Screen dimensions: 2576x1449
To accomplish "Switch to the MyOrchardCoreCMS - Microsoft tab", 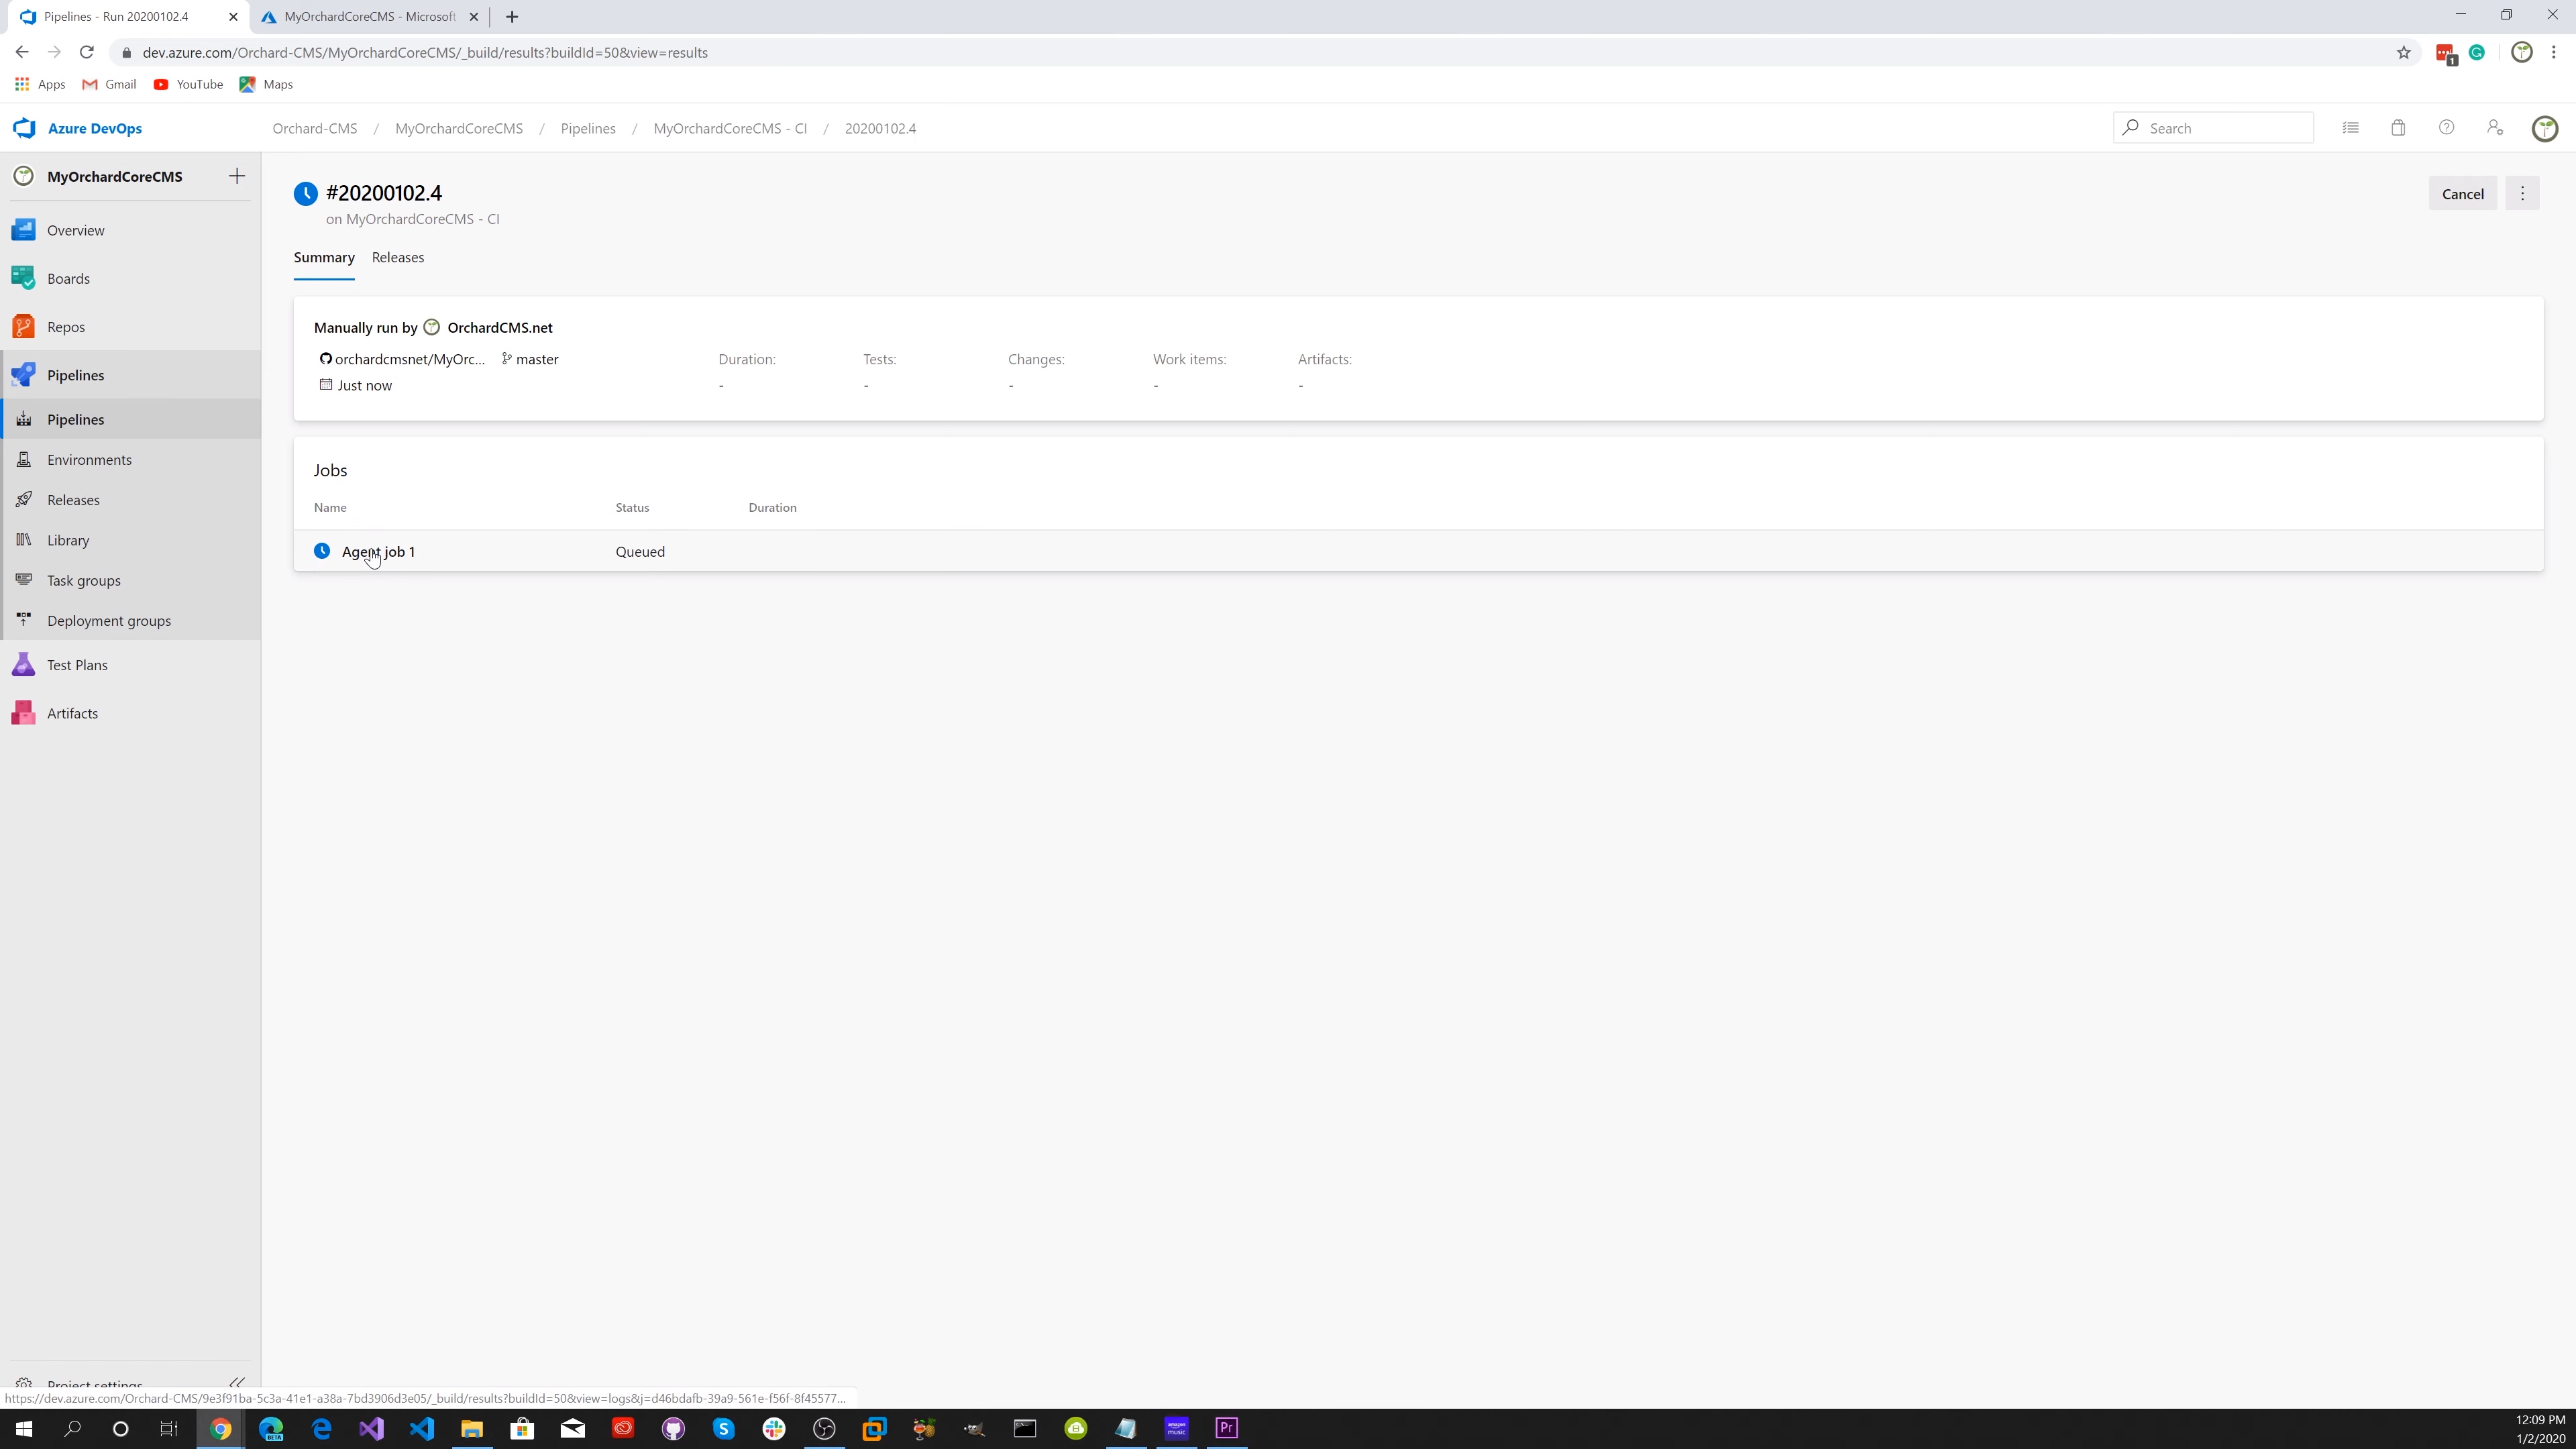I will (369, 17).
